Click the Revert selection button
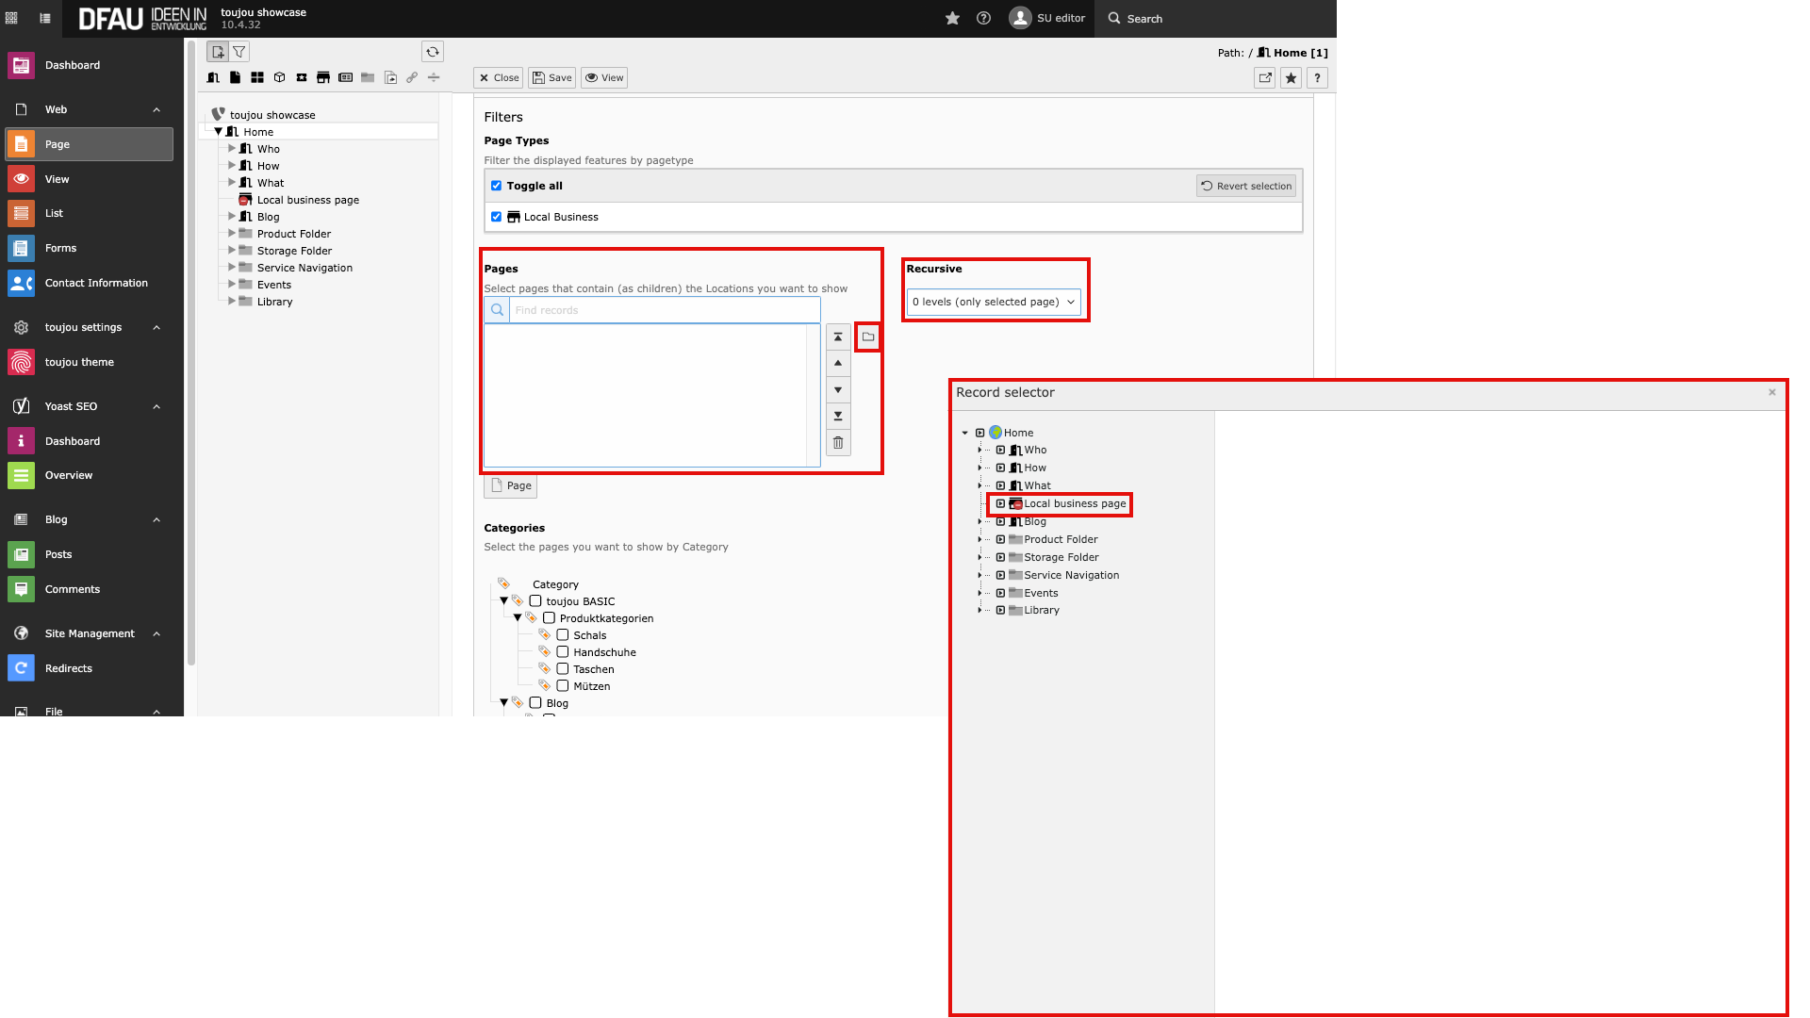Image resolution: width=1810 pixels, height=1018 pixels. pyautogui.click(x=1246, y=186)
